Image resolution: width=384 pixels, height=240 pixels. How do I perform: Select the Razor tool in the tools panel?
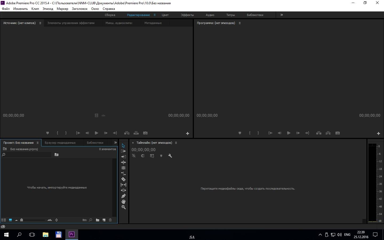click(123, 179)
